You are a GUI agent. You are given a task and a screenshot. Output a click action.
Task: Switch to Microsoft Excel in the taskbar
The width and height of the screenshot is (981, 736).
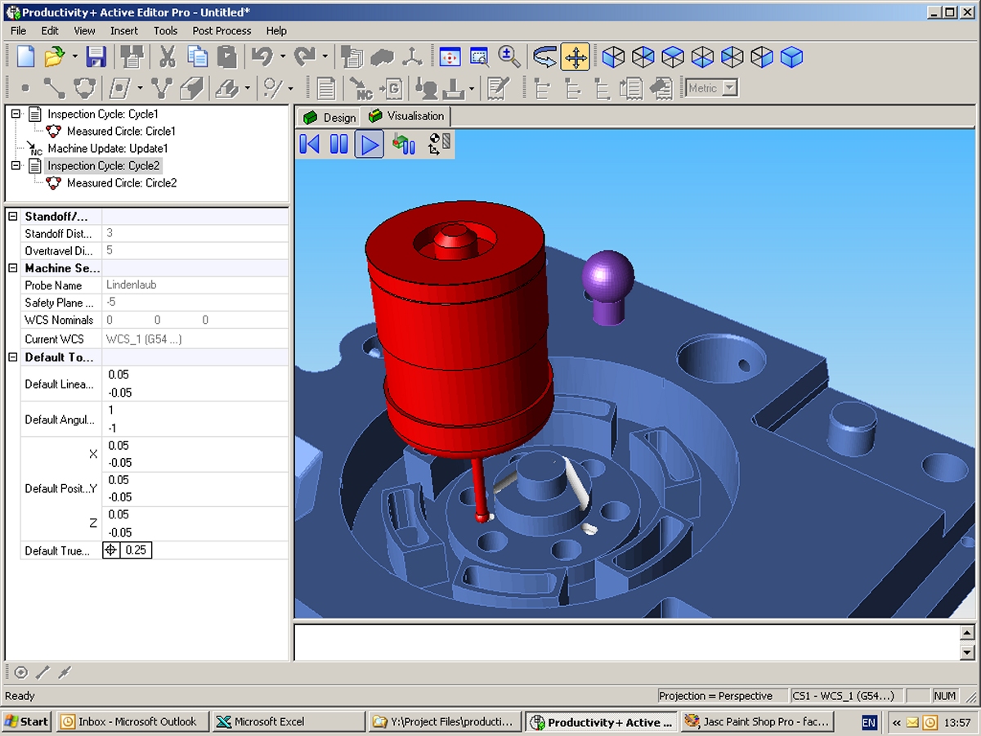[x=288, y=721]
